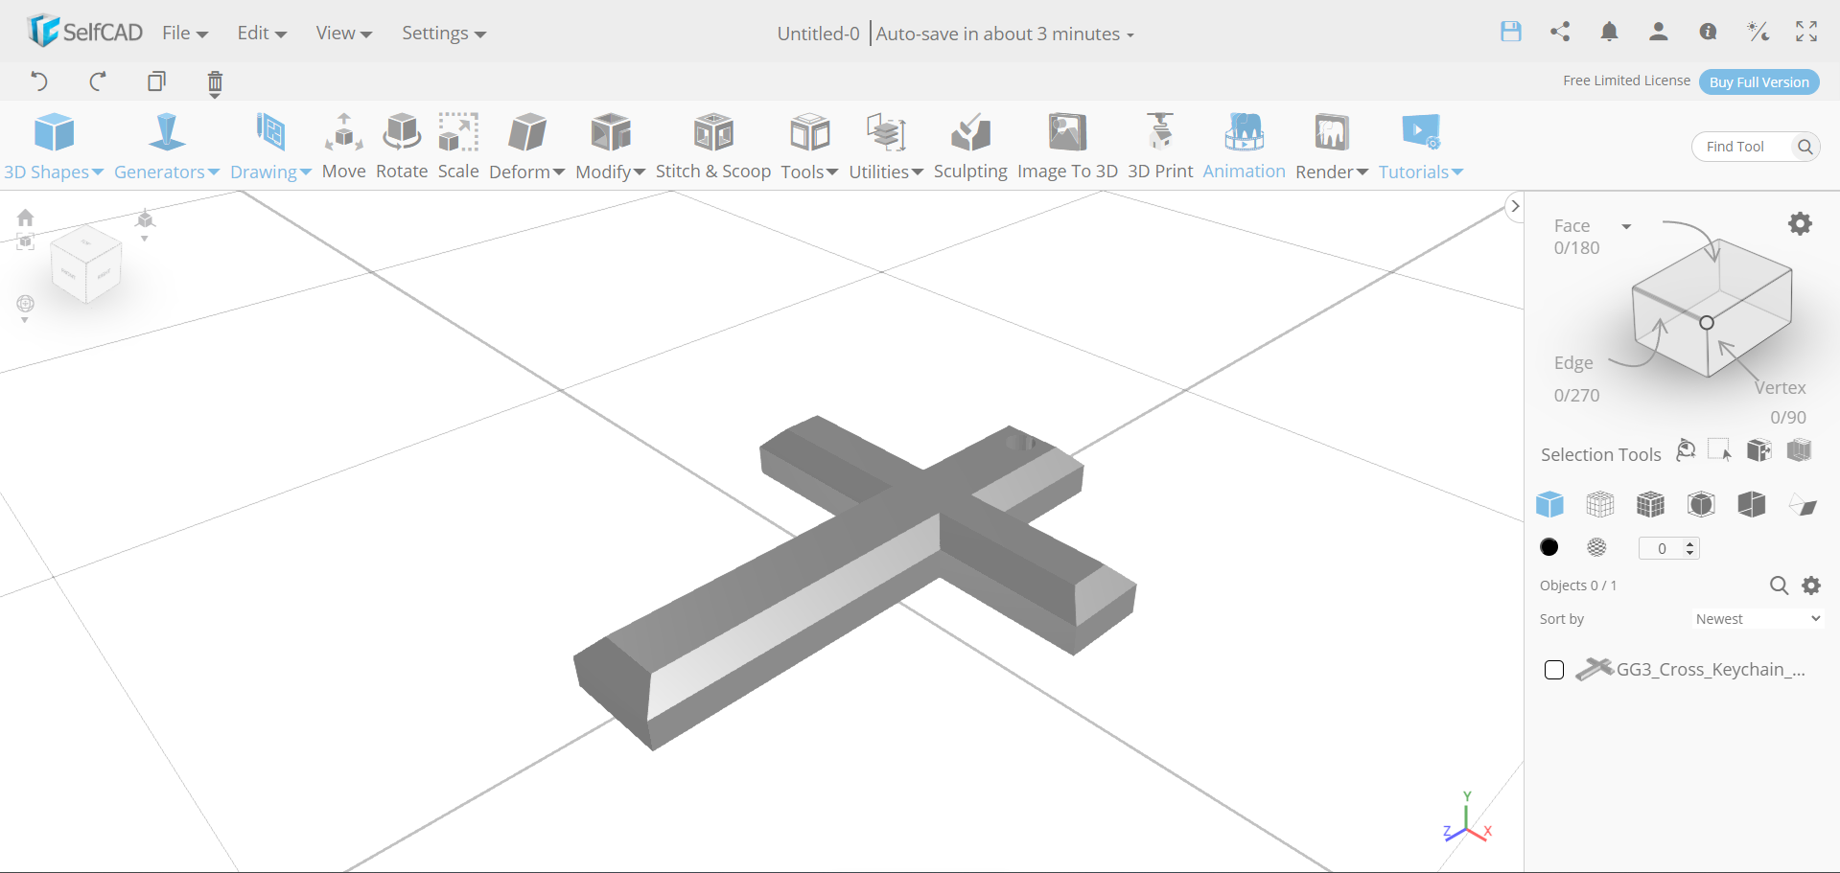This screenshot has width=1840, height=873.
Task: Open the Face selection mode dropdown
Action: 1626,226
